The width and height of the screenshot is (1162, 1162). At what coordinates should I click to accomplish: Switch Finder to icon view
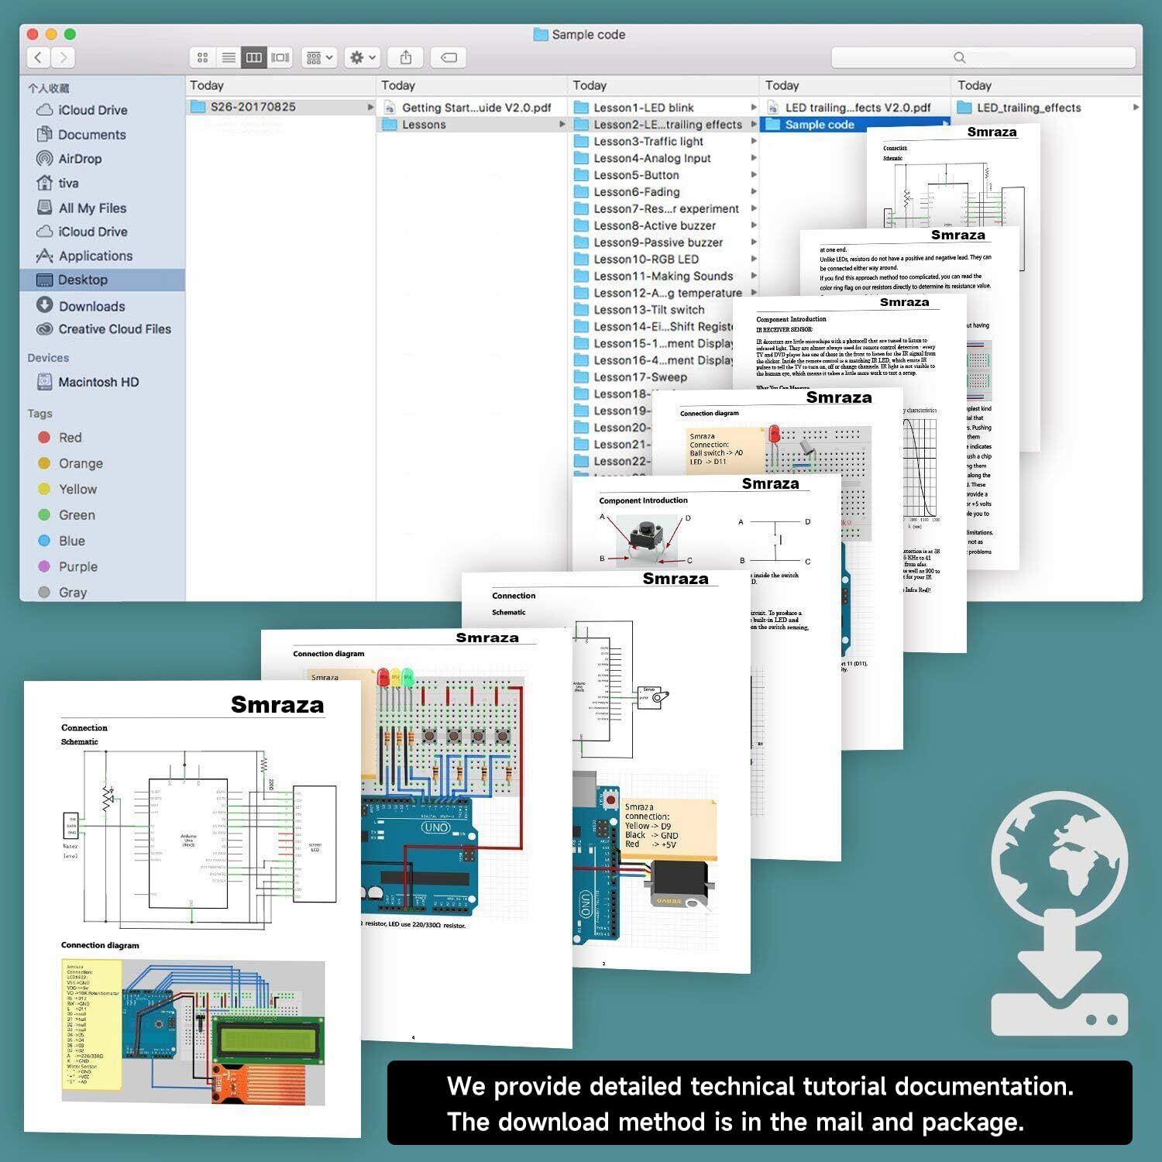click(203, 57)
